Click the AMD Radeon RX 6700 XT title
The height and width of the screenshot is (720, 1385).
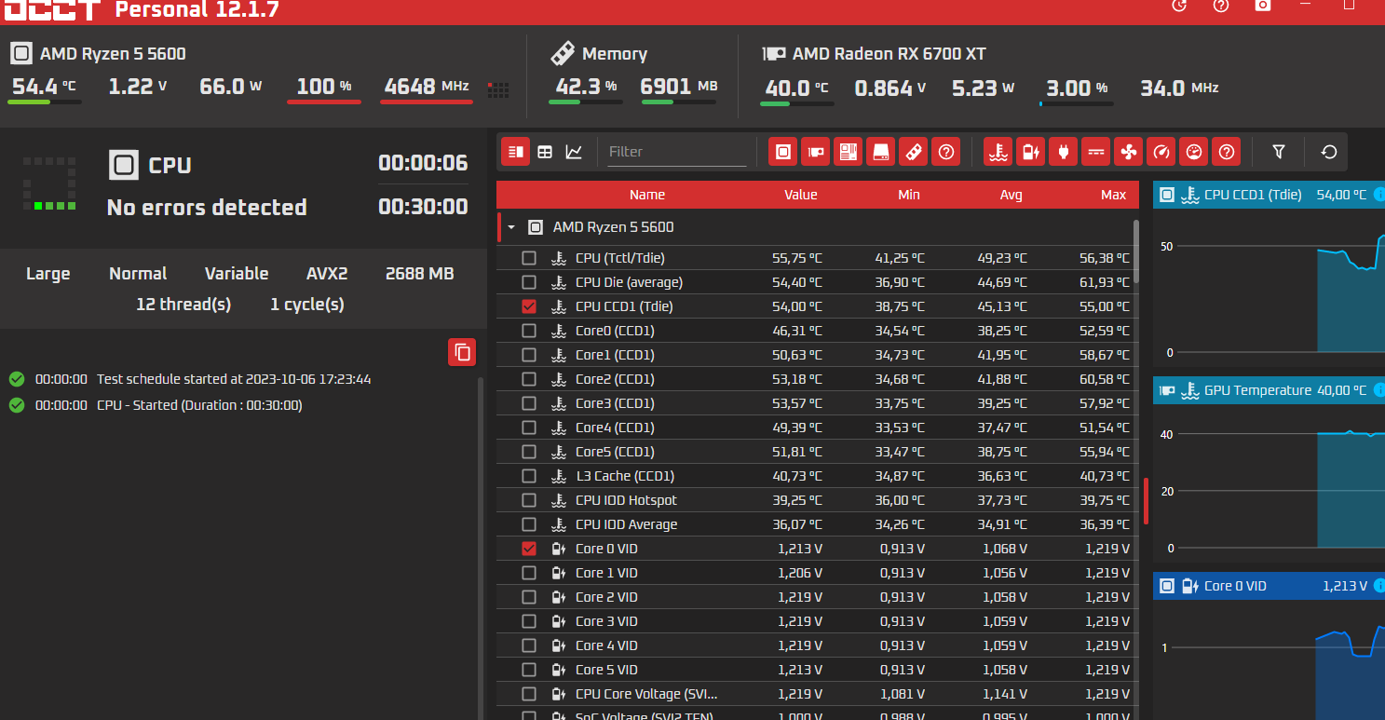click(x=889, y=54)
